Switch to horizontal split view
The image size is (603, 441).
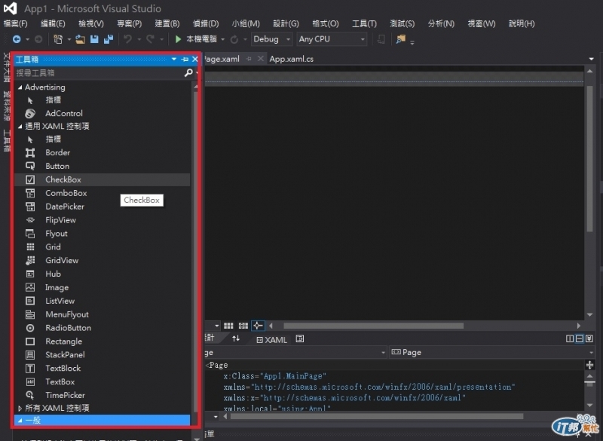(580, 338)
